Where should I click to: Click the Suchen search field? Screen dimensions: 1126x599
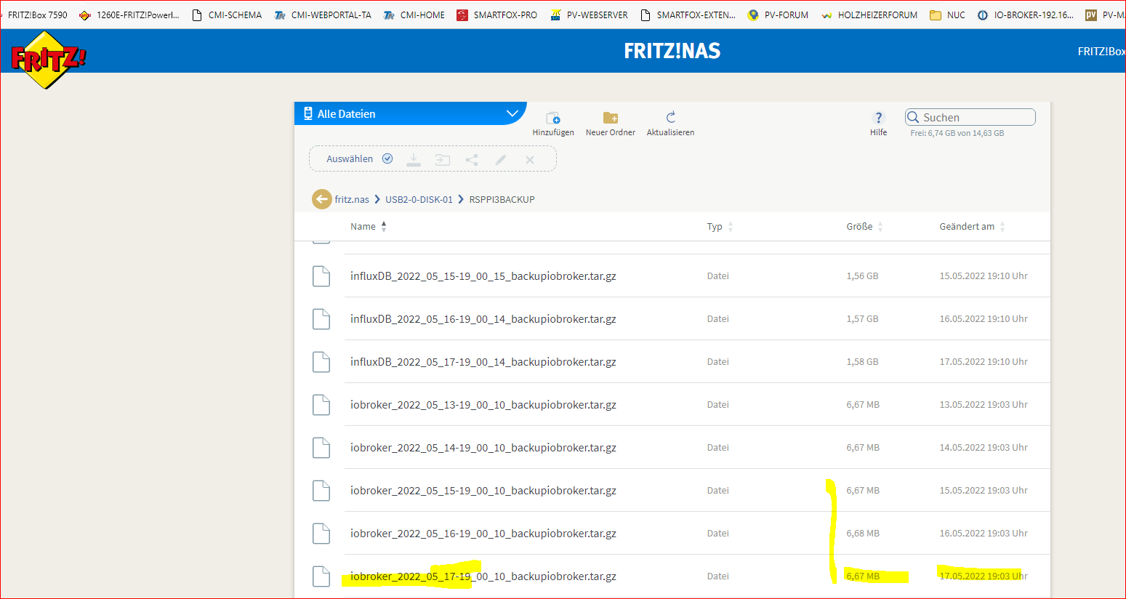970,117
